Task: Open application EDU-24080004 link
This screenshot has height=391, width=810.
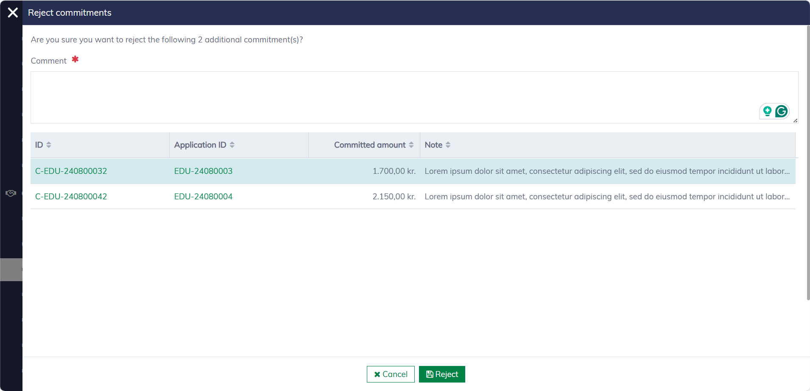Action: click(203, 197)
